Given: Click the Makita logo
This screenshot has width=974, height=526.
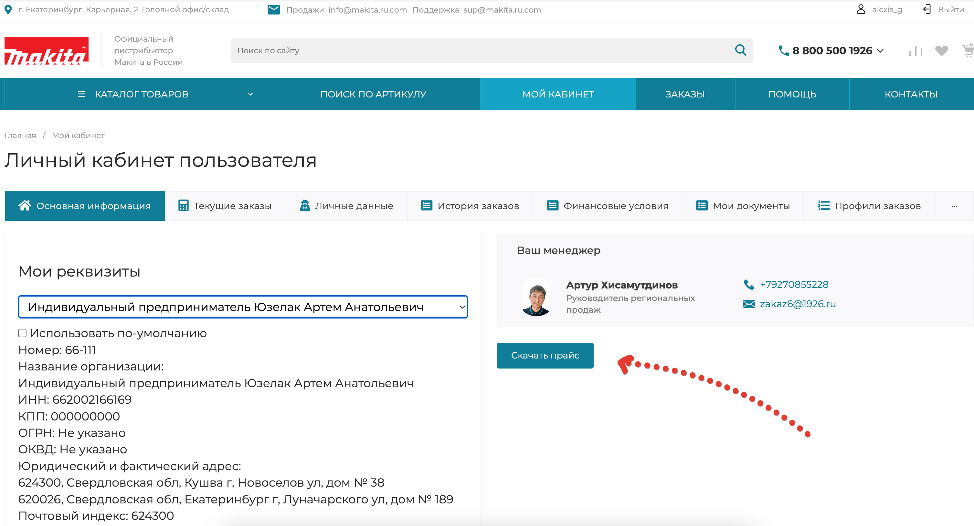Looking at the screenshot, I should (47, 51).
